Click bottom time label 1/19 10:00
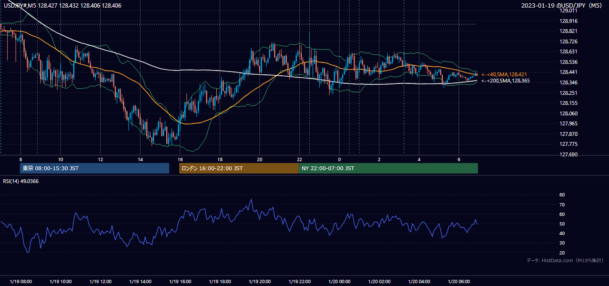Viewport: 609px width, 286px height. 61,282
